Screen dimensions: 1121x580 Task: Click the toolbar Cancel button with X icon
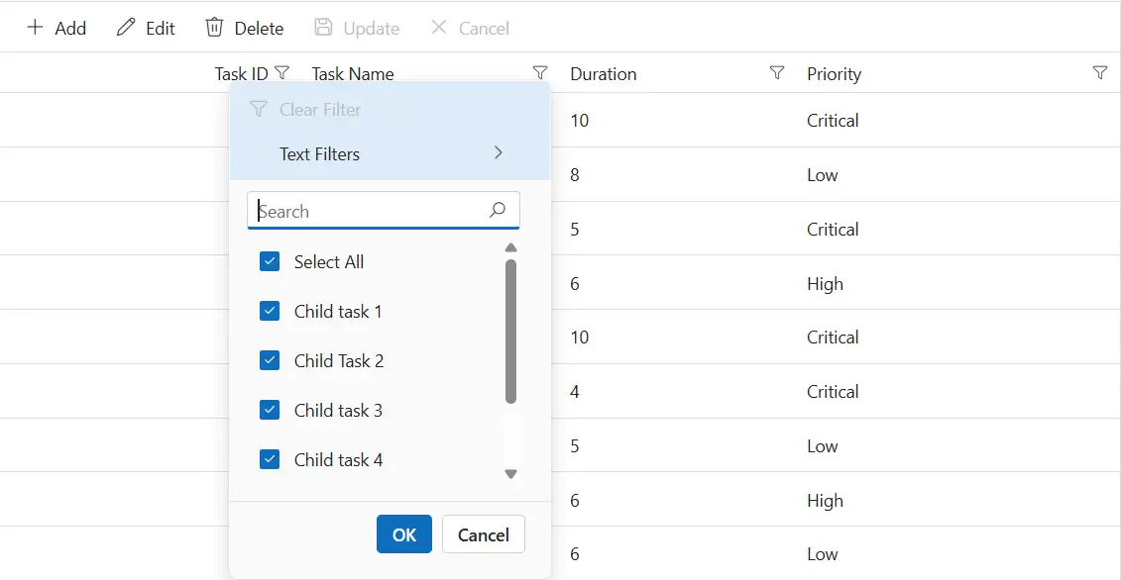(x=471, y=29)
